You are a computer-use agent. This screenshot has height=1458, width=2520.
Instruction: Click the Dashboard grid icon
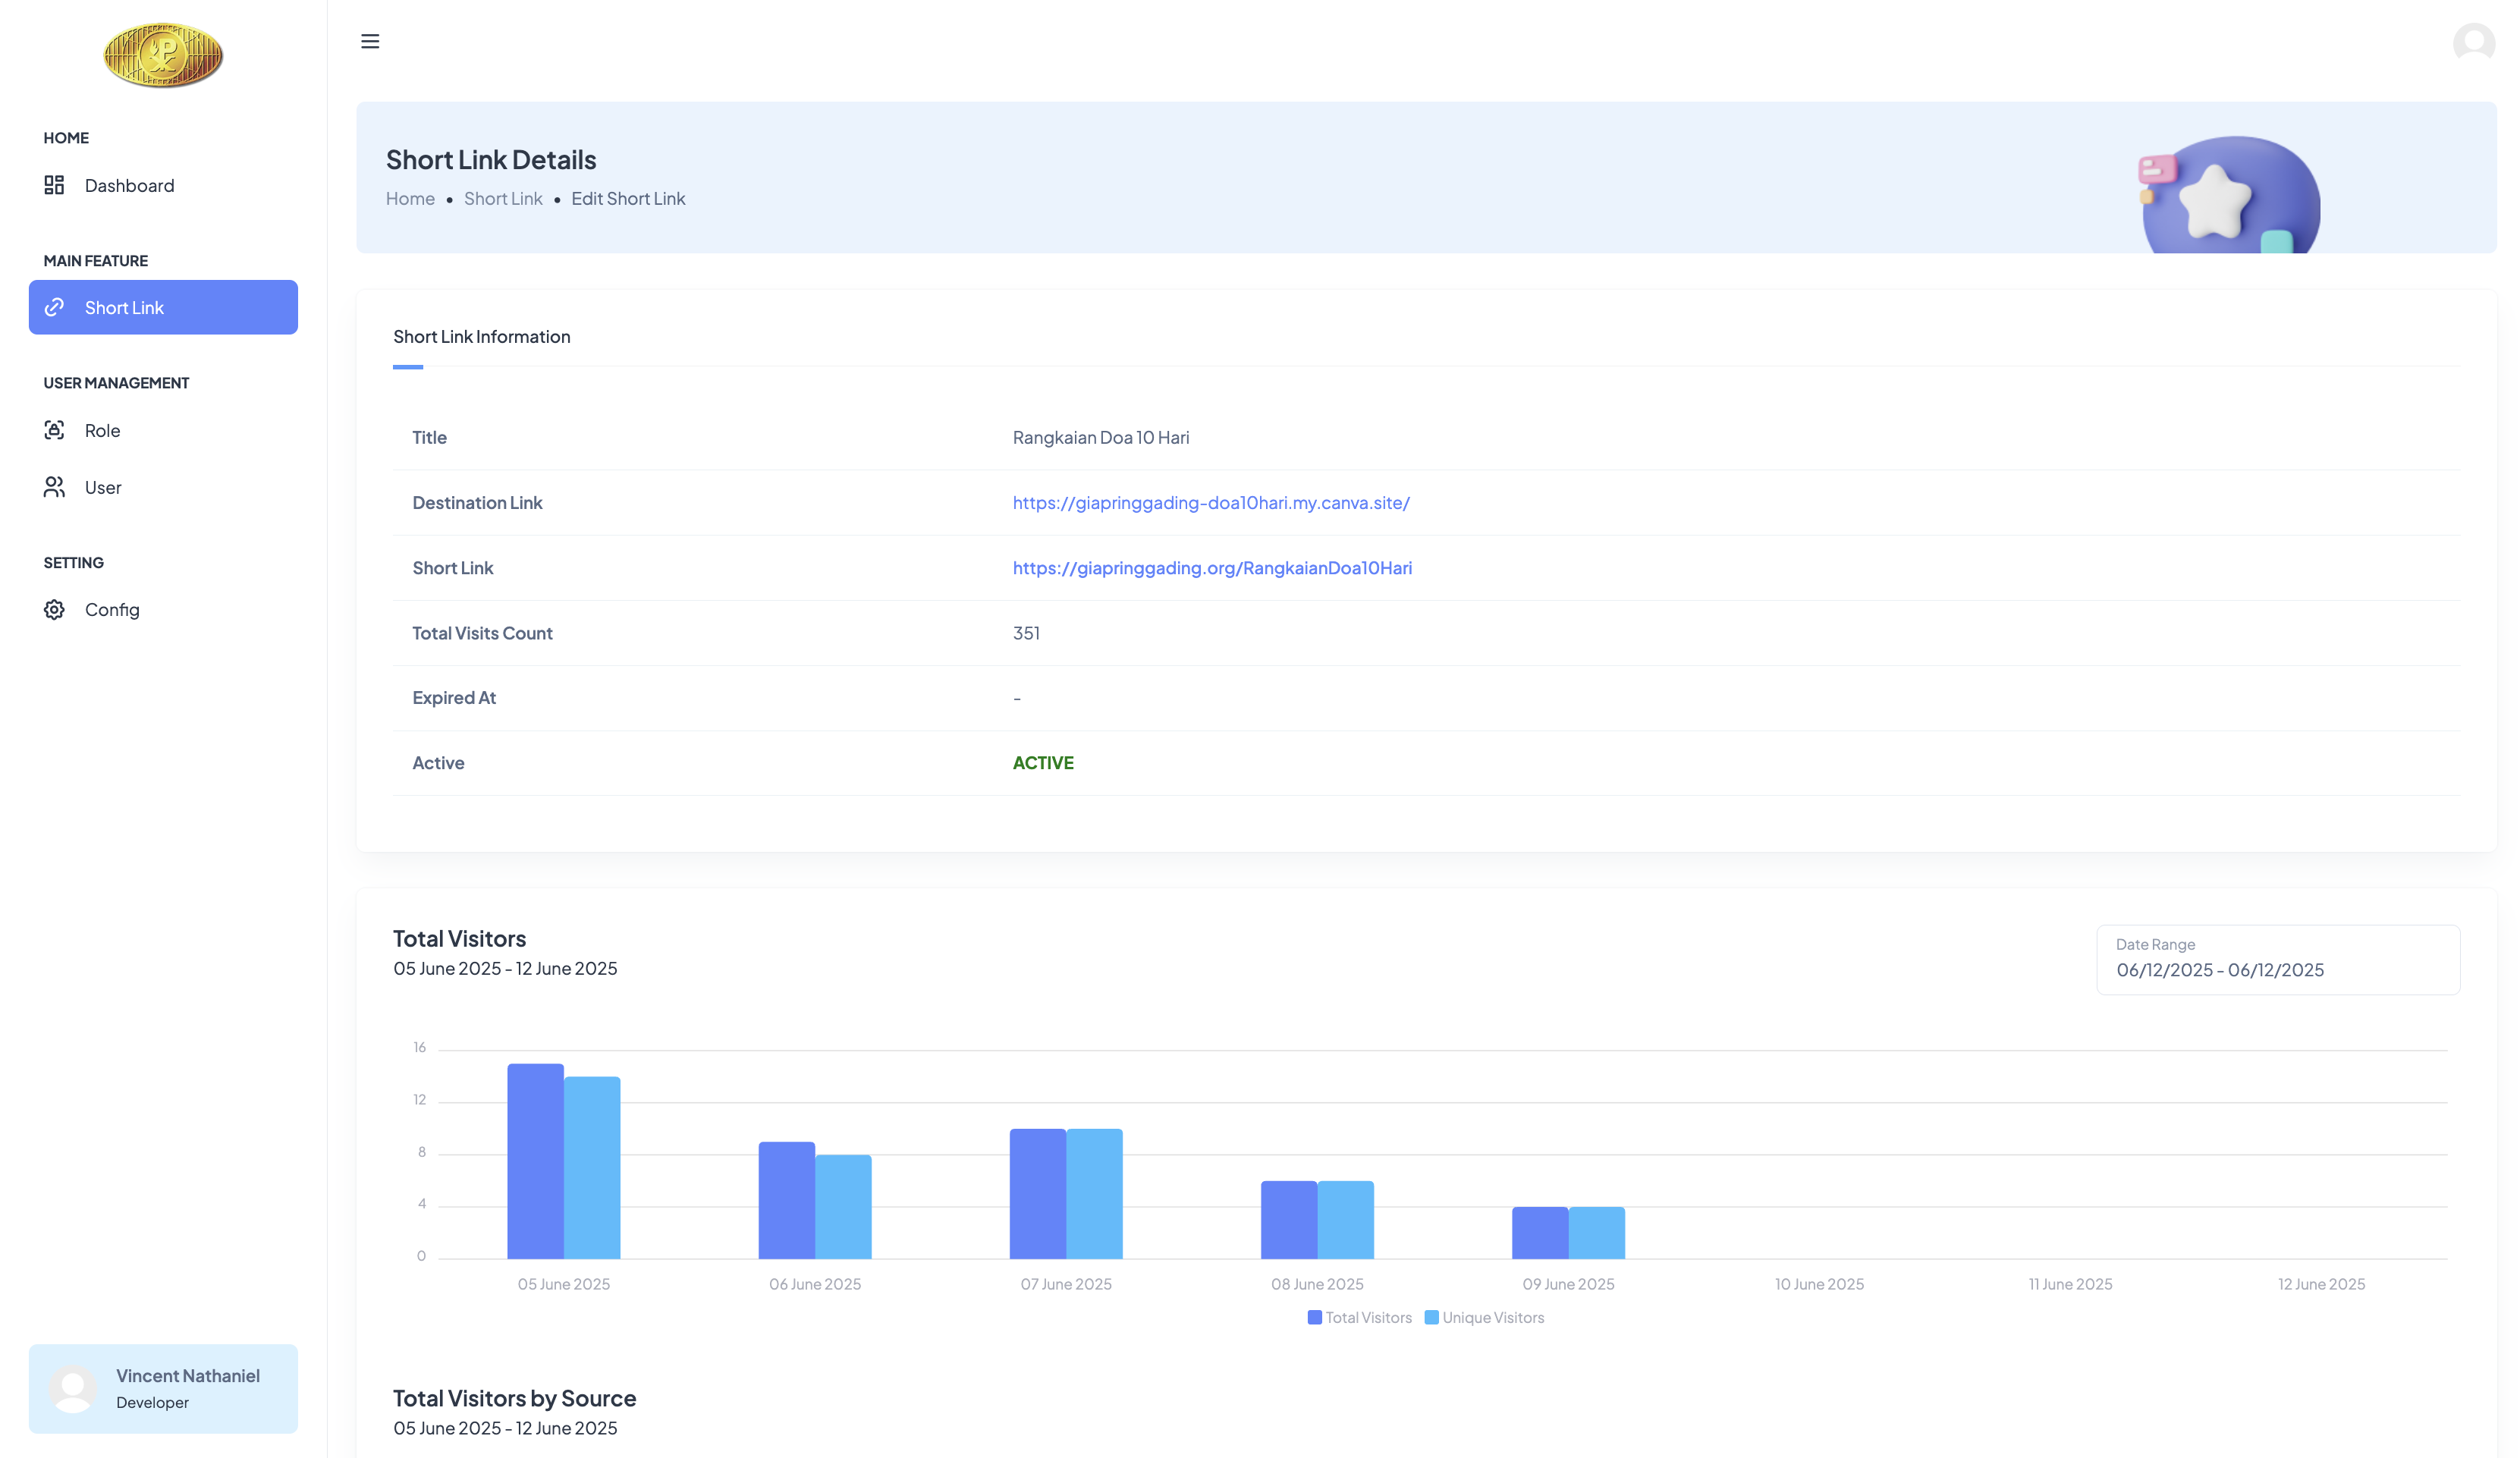click(x=54, y=185)
